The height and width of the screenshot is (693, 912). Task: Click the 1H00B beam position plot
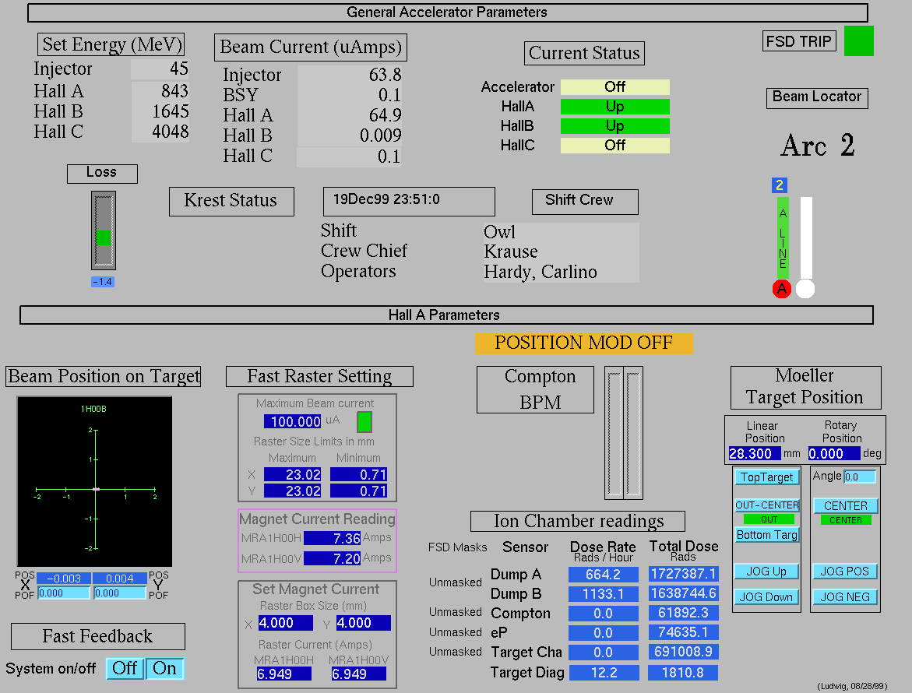tap(95, 482)
